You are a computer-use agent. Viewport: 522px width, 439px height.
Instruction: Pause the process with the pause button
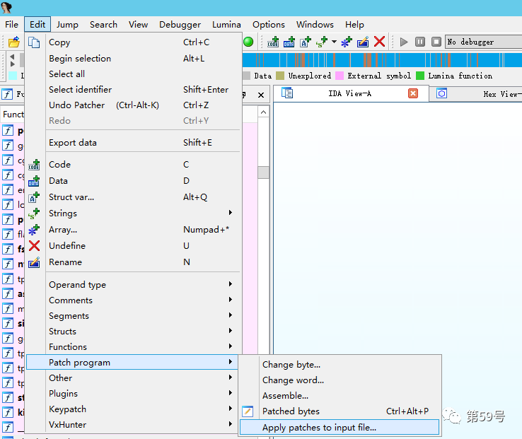click(x=420, y=42)
